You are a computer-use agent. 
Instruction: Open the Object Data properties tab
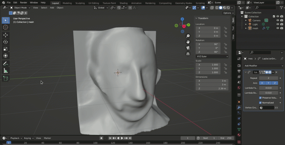[x=239, y=129]
